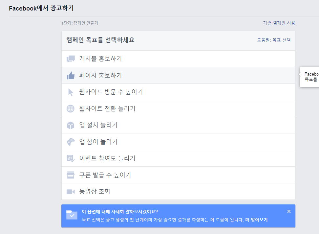This screenshot has height=234, width=319.
Task: Choose 웹사이트 방문 수 높이기 objective
Action: pos(178,92)
